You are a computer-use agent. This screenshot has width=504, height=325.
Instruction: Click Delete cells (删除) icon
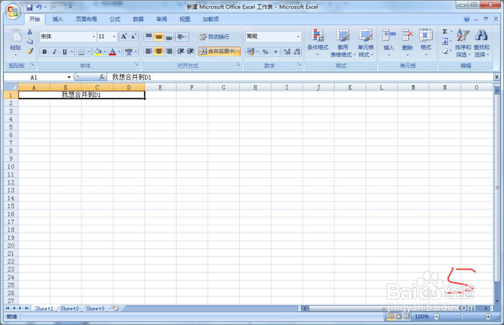click(407, 35)
